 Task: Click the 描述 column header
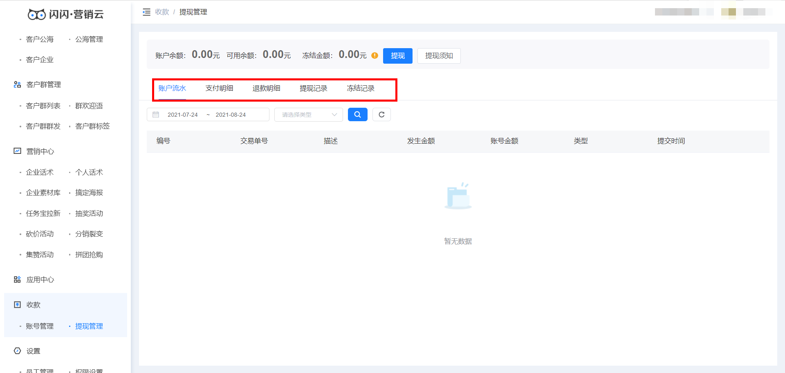click(330, 141)
